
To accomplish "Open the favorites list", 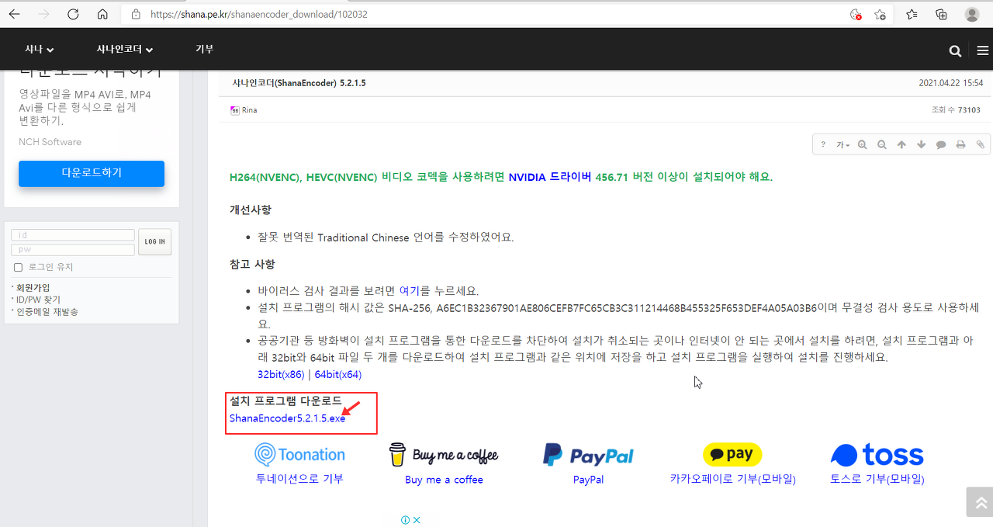I will coord(912,14).
